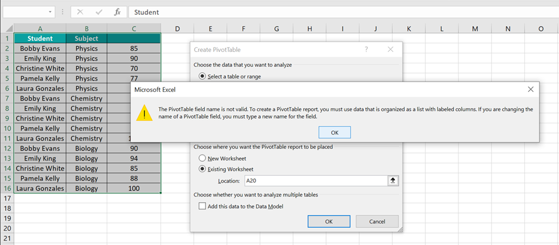Click Christine White in row 4

pos(40,68)
